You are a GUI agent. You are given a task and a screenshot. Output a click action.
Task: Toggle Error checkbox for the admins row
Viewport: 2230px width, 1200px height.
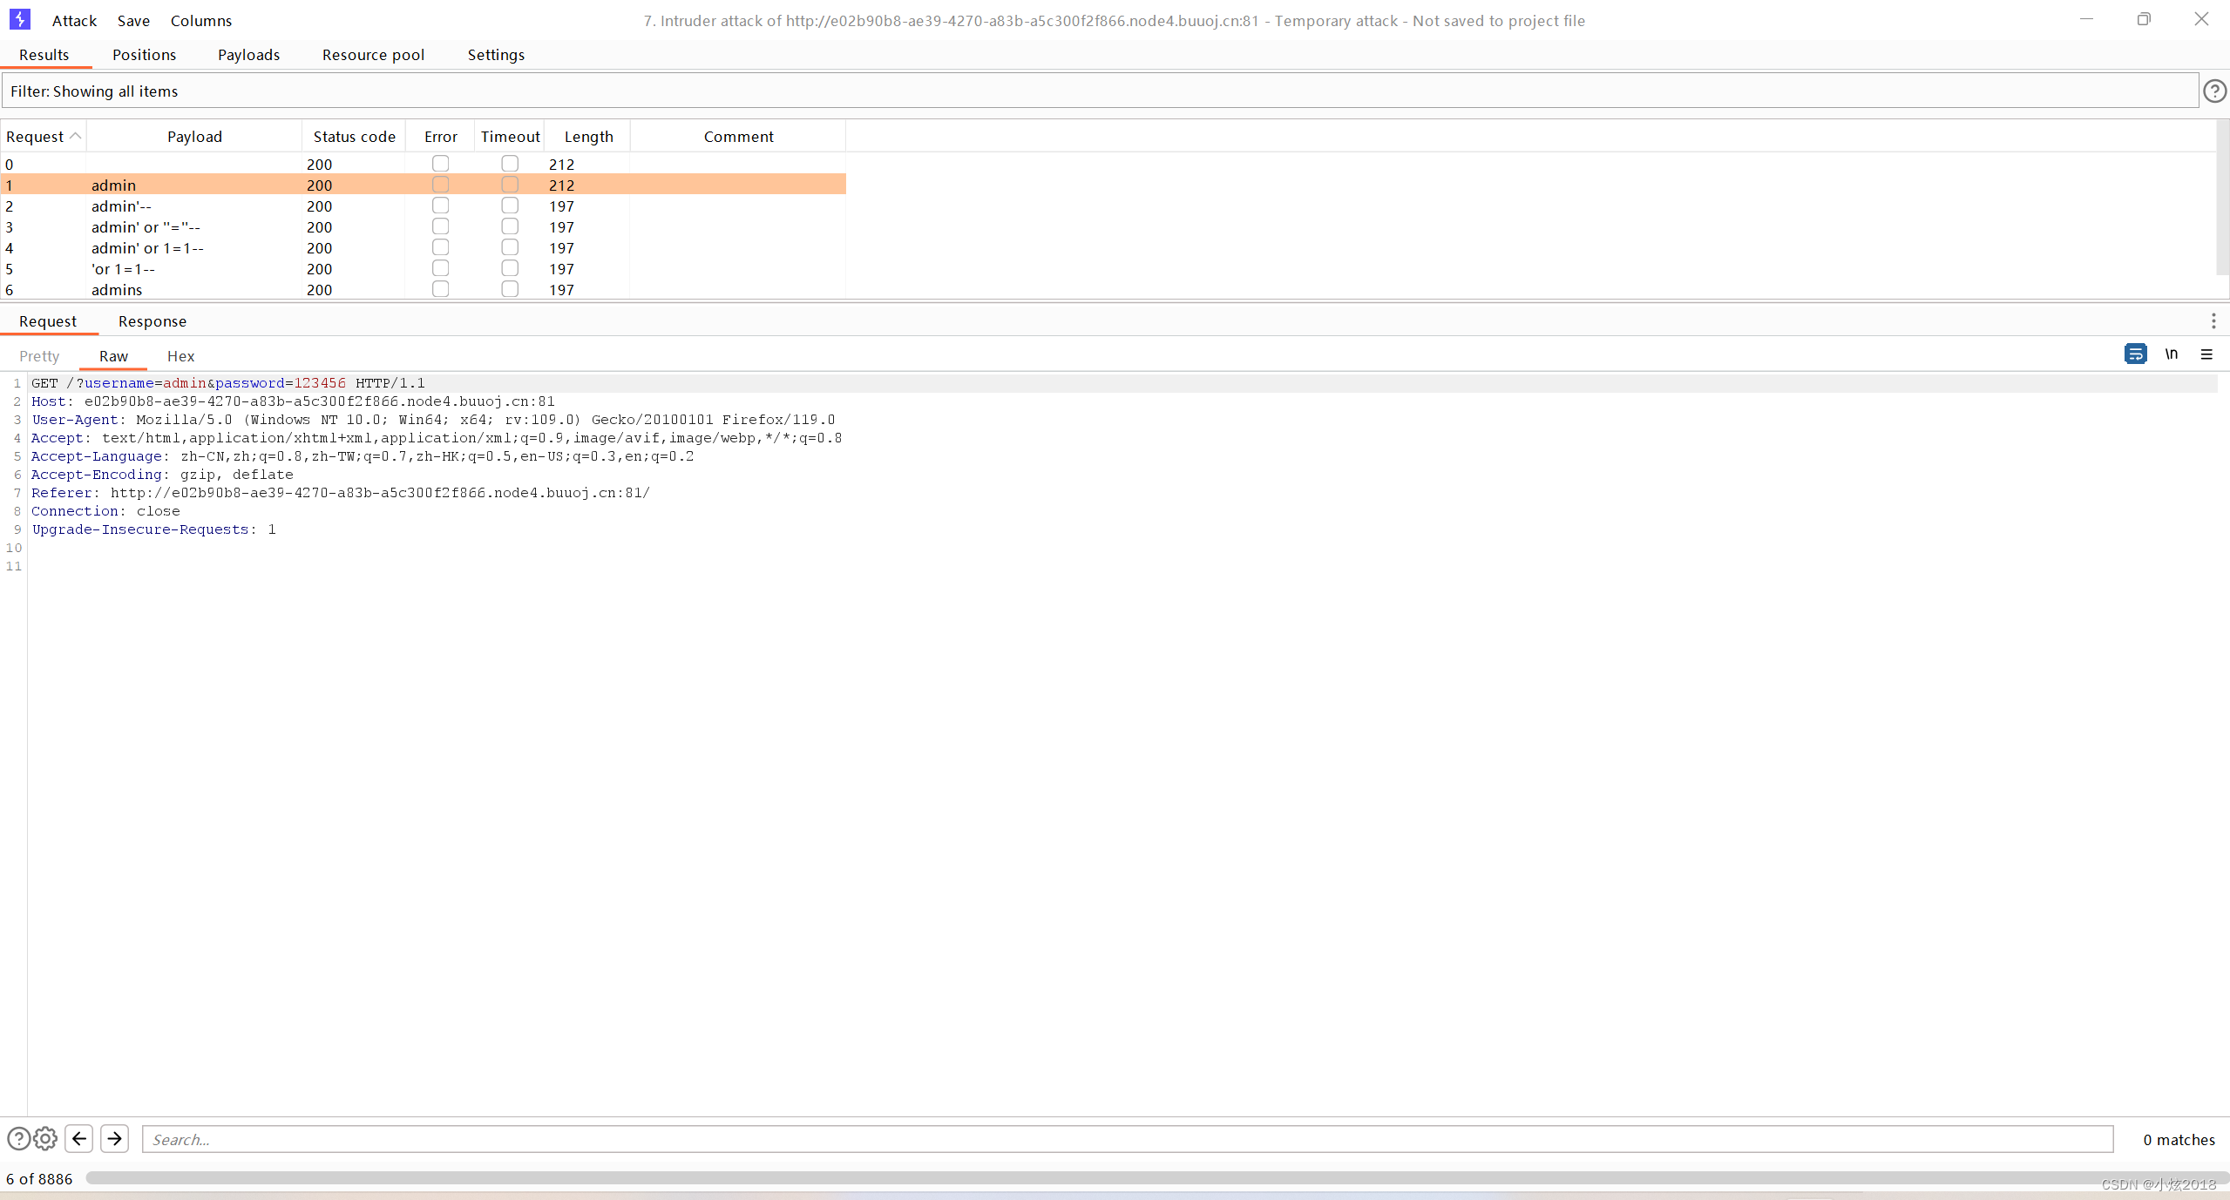click(440, 289)
